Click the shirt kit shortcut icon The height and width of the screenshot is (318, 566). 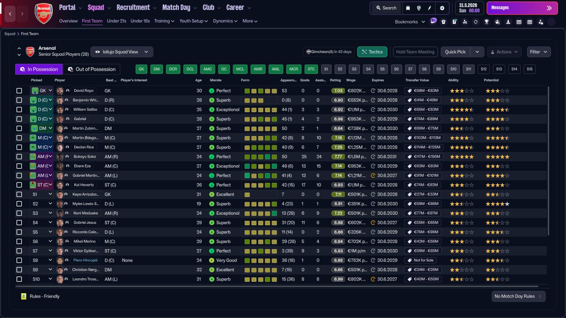click(444, 22)
